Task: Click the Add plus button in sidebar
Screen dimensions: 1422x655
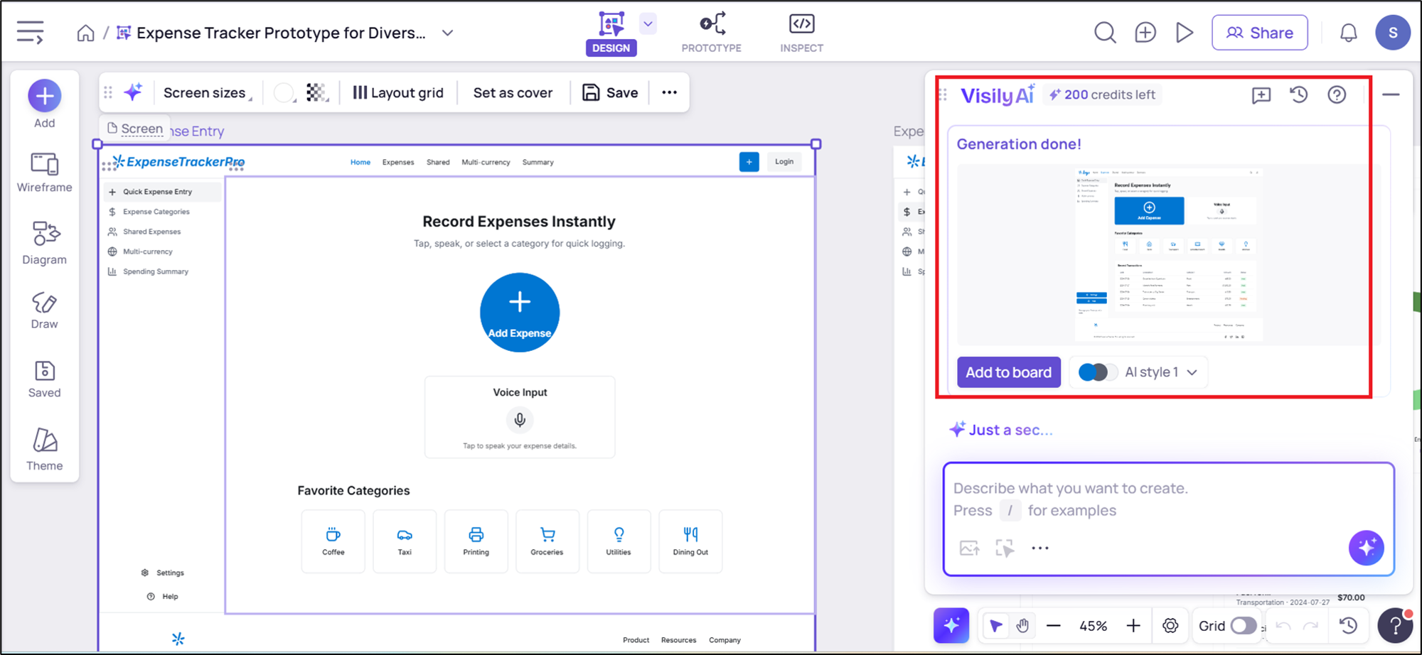Action: (x=45, y=96)
